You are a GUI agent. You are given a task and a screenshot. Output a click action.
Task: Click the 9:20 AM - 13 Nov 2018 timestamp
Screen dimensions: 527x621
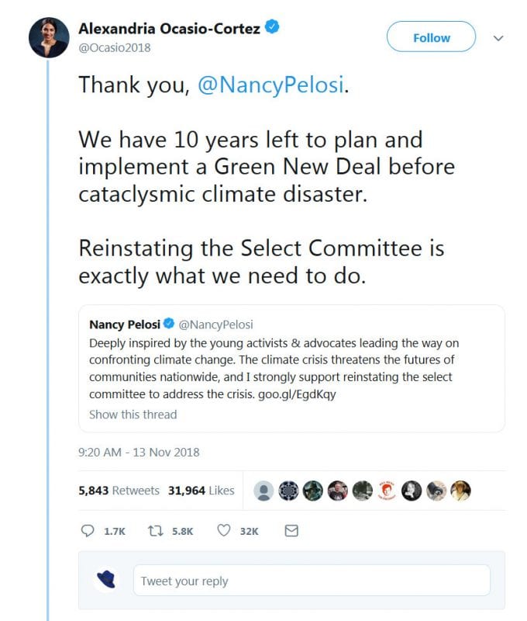[139, 452]
